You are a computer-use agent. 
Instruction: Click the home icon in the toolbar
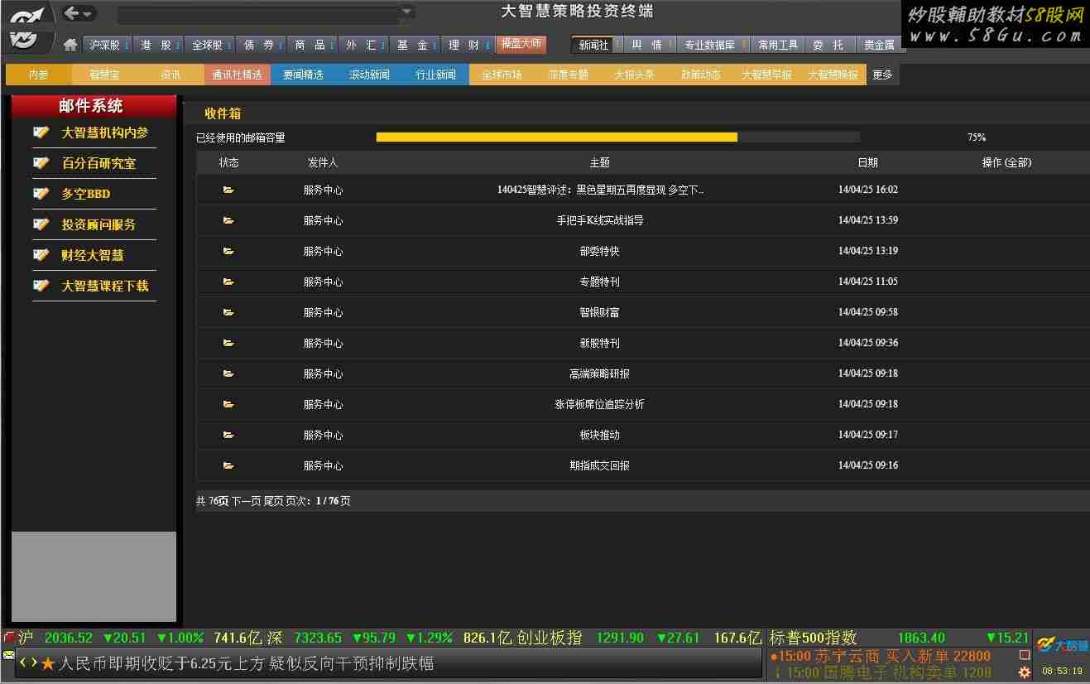70,45
